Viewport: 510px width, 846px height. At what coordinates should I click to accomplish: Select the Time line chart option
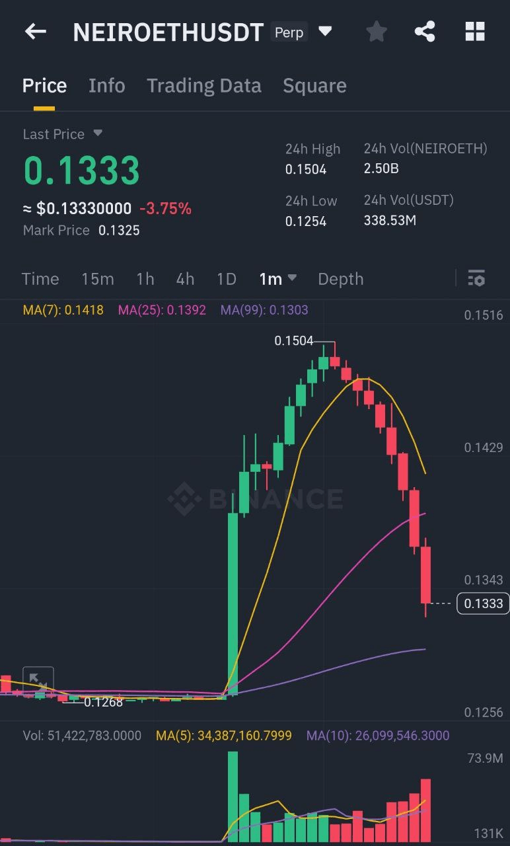click(x=40, y=279)
